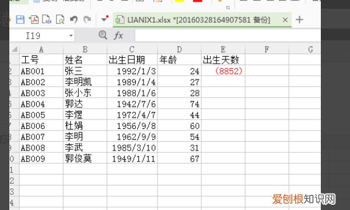Select the cell containing AB004

tap(41, 104)
